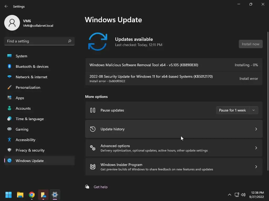Viewport: 269px width, 201px height.
Task: Click the Accessibility figure icon
Action: [9, 140]
